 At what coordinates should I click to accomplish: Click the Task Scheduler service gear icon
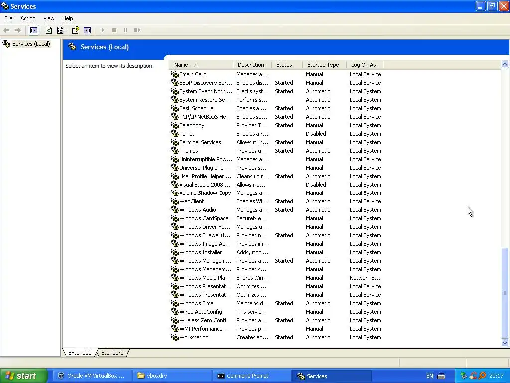(175, 108)
